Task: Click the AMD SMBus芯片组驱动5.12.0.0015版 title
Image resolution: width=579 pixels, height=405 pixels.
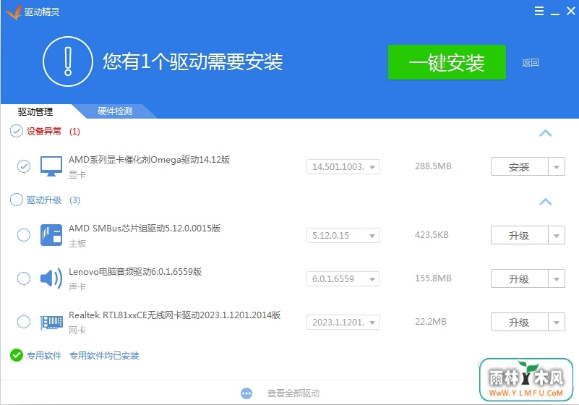Action: (x=145, y=229)
